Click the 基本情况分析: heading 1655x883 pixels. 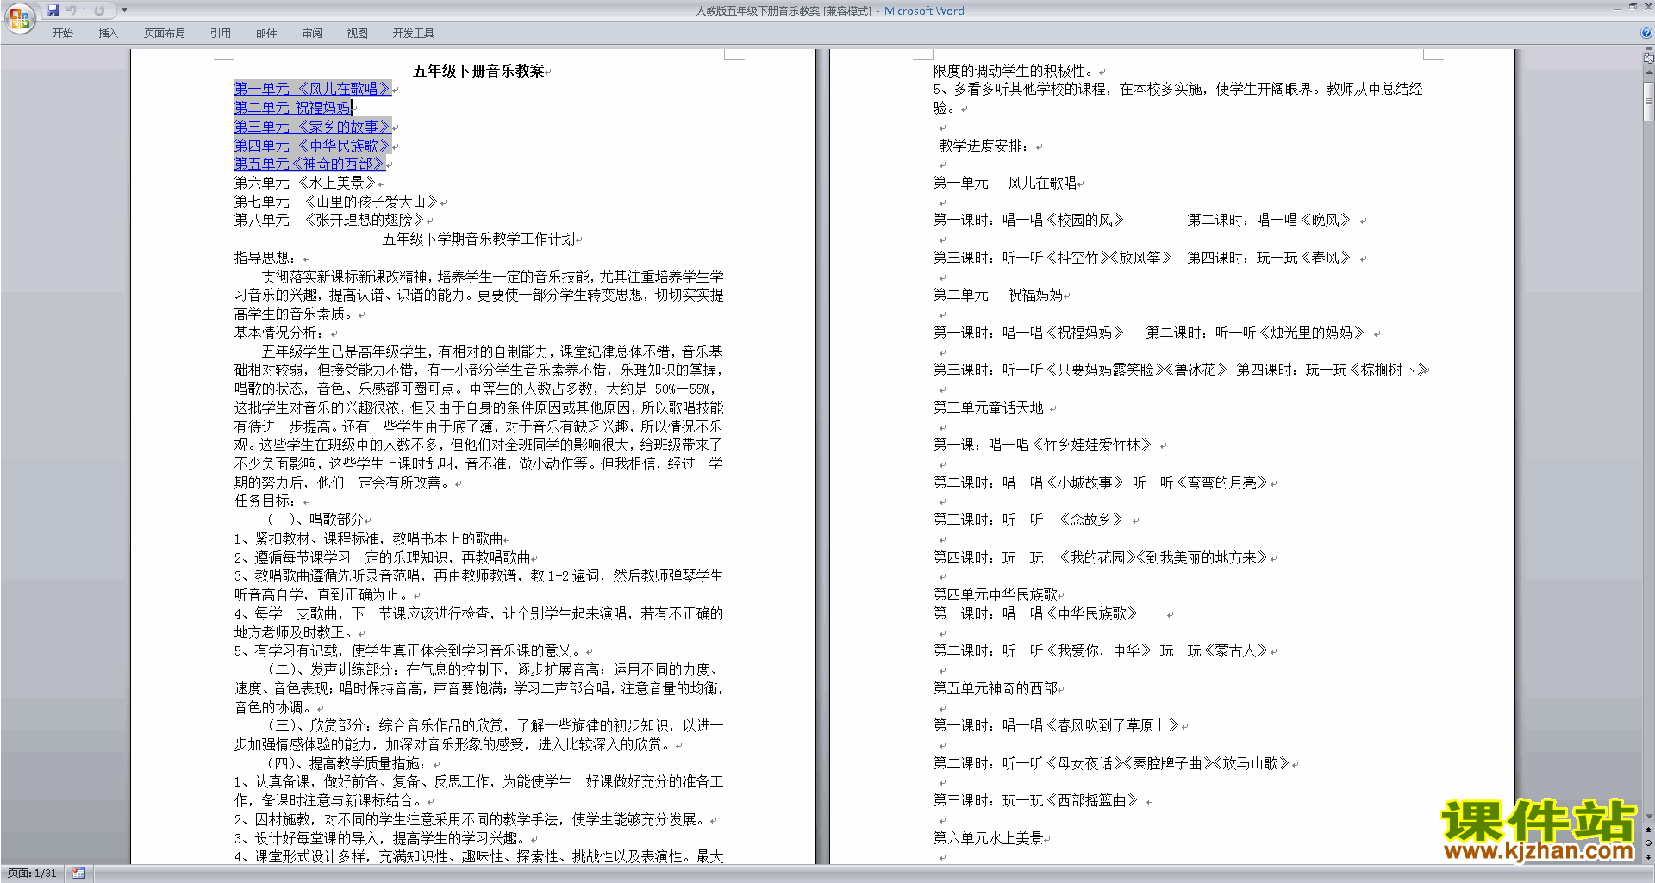coord(279,333)
